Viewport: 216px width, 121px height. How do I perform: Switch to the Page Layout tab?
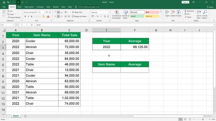[29, 7]
